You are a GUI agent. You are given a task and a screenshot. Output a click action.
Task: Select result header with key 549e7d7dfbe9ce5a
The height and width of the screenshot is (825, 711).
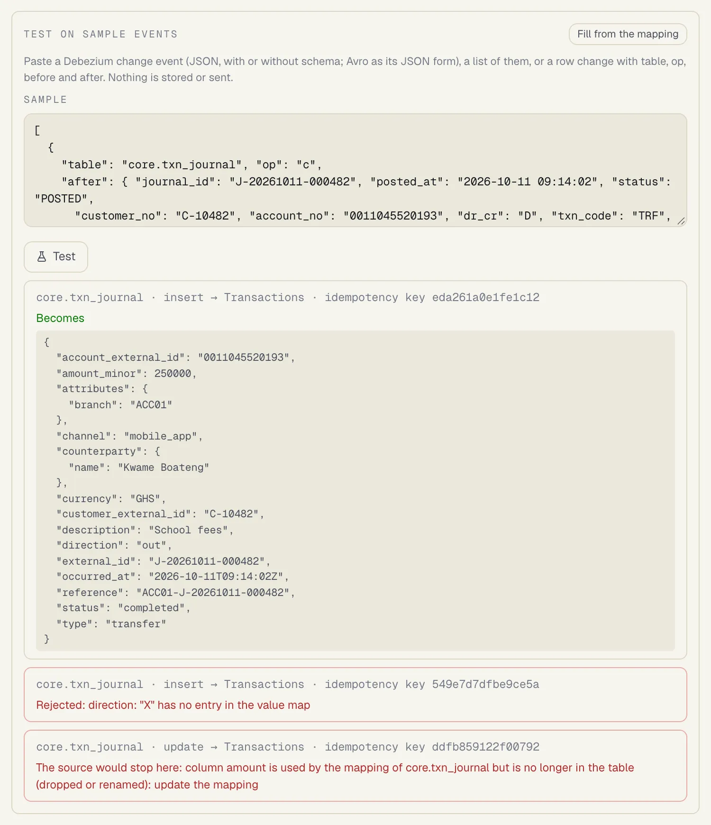[288, 684]
